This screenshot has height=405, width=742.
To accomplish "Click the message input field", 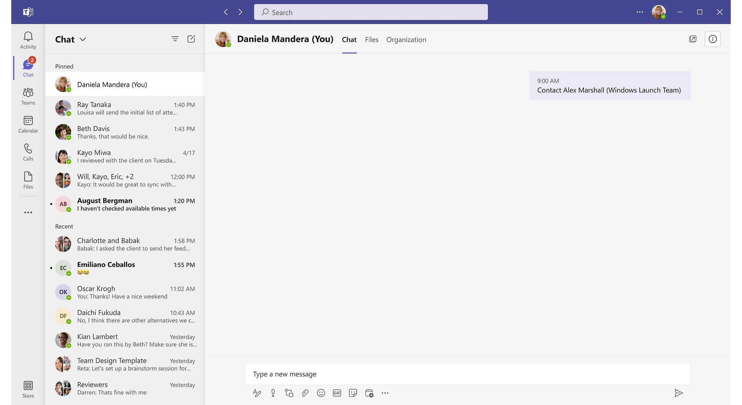I will [x=469, y=373].
